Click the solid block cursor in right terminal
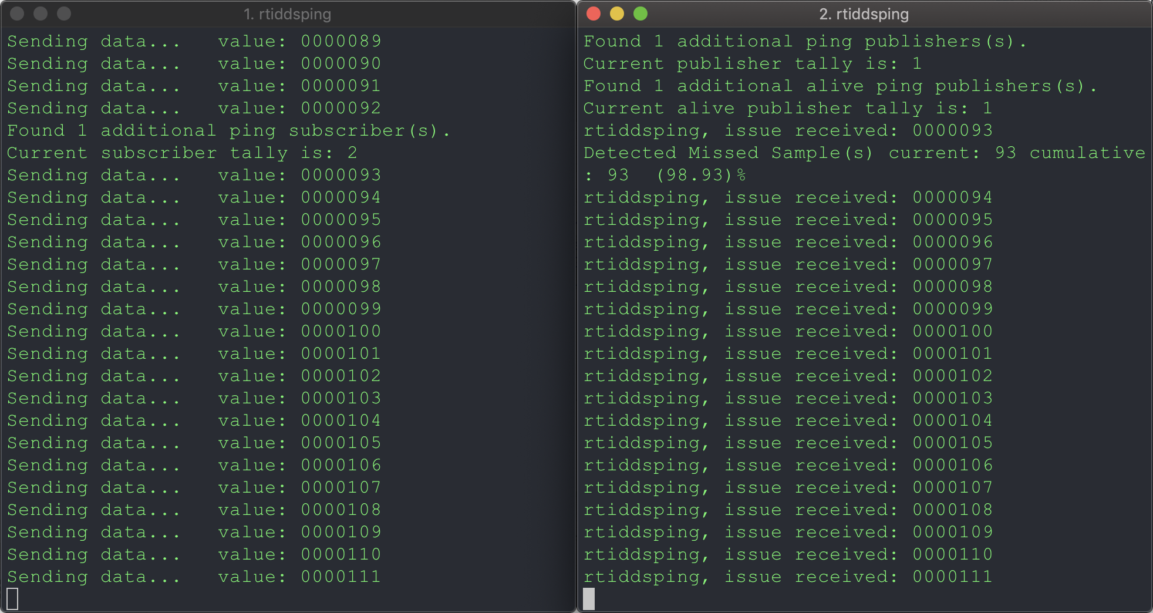This screenshot has width=1153, height=613. tap(589, 599)
